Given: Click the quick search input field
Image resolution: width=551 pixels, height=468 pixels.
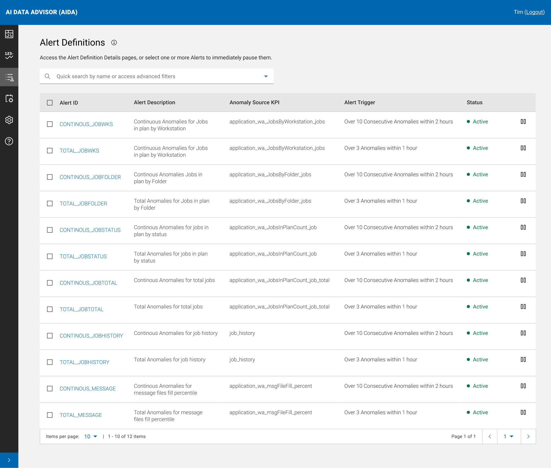Looking at the screenshot, I should click(156, 76).
